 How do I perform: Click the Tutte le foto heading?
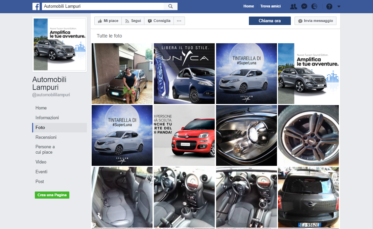109,36
